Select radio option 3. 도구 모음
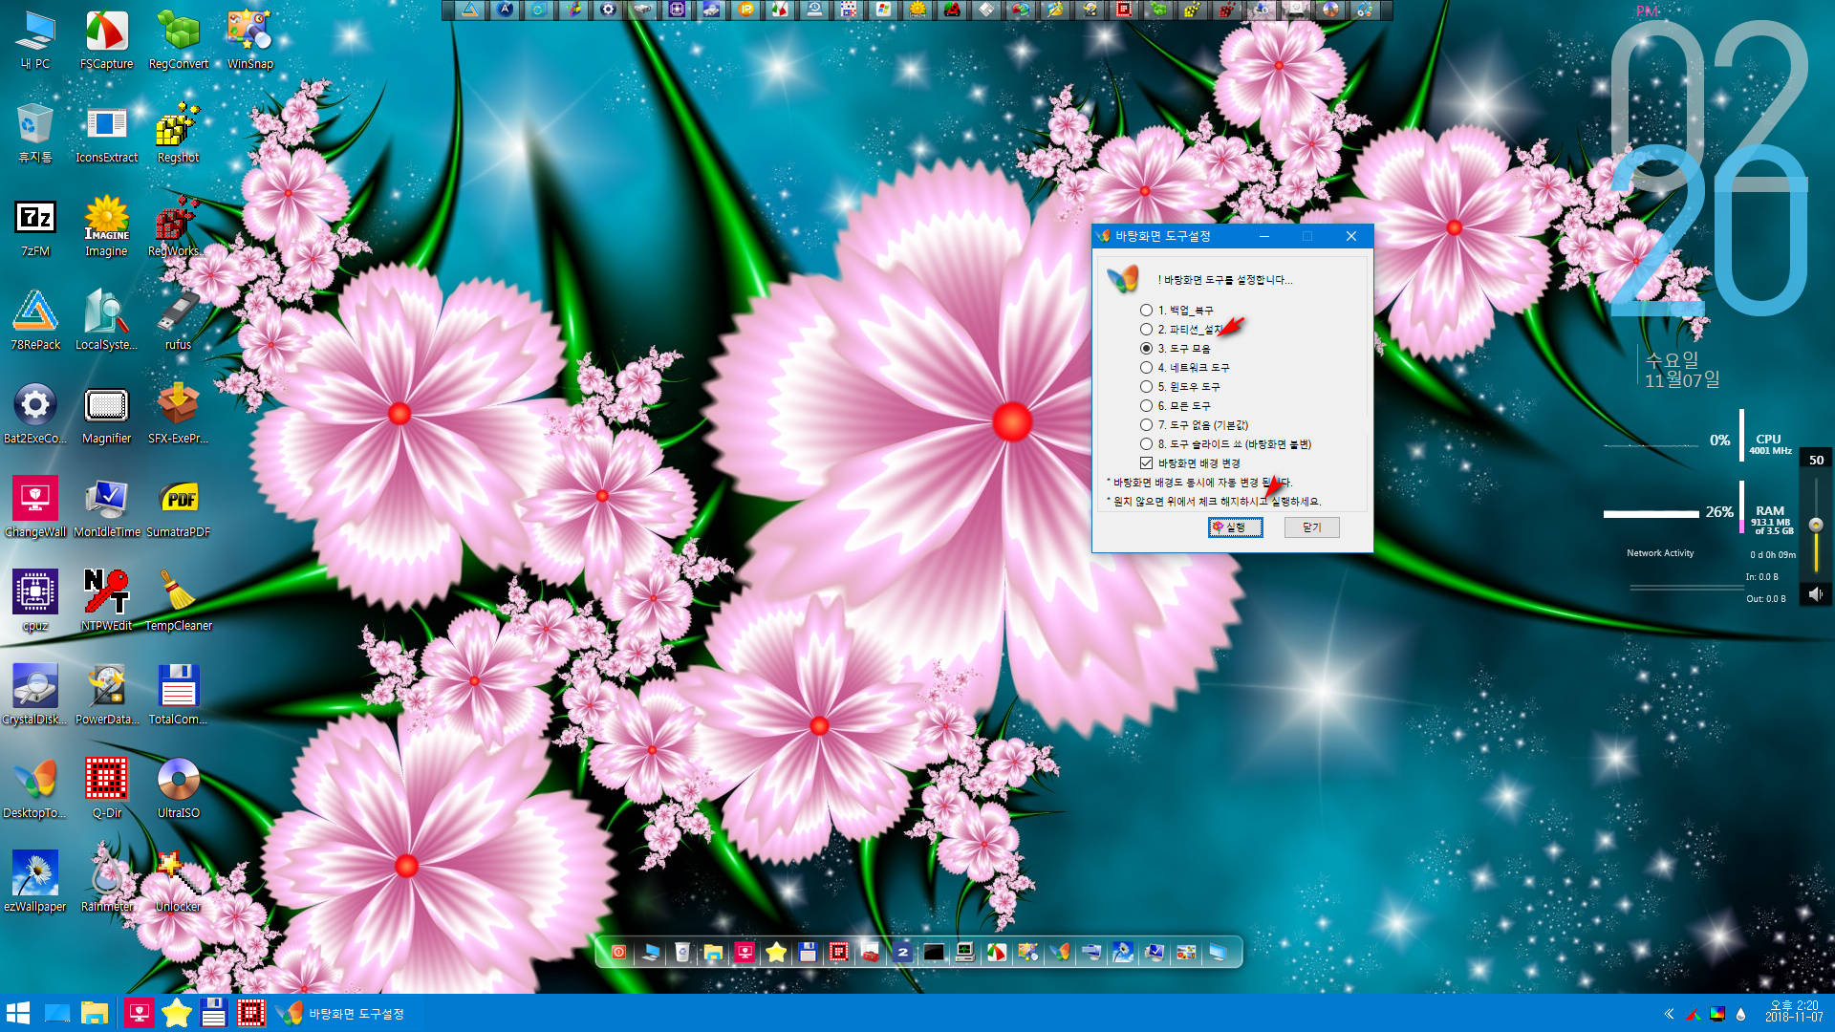Viewport: 1835px width, 1032px height. click(1175, 349)
